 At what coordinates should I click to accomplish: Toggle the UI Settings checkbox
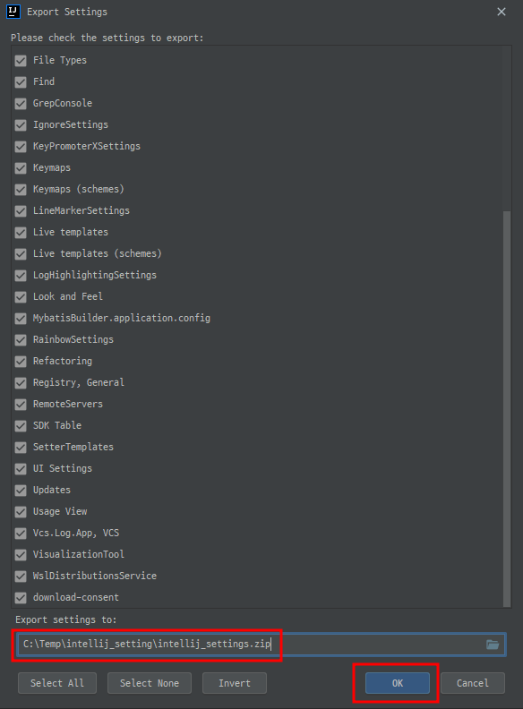tap(21, 469)
